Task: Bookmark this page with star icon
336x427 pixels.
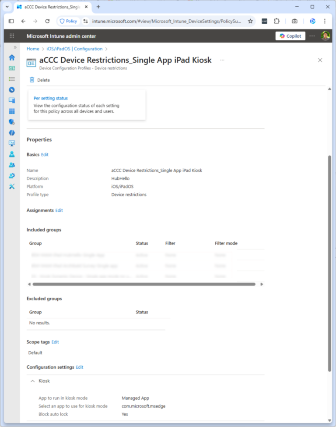Action: pyautogui.click(x=250, y=21)
